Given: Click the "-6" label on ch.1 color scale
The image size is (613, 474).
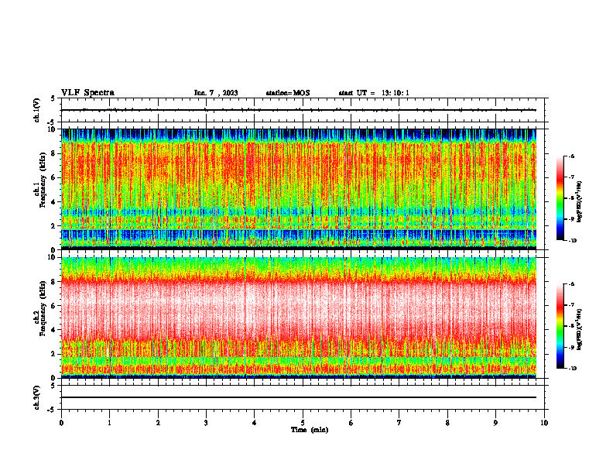Looking at the screenshot, I should tap(572, 156).
